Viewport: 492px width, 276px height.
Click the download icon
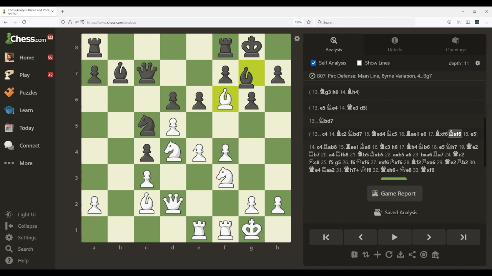pos(401,255)
